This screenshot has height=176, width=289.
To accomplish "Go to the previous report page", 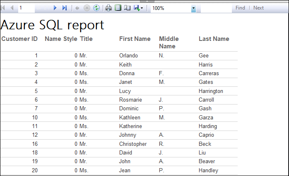I will pyautogui.click(x=12, y=8).
